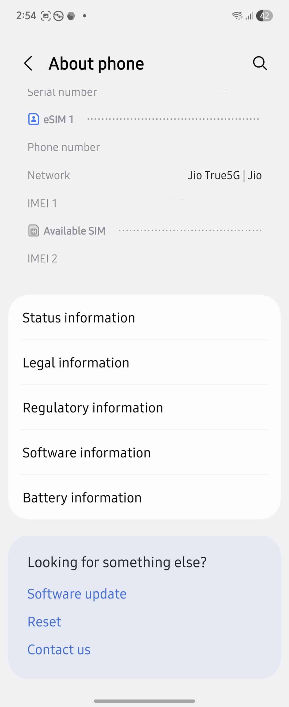Viewport: 289px width, 707px height.
Task: Tap the bottom navigation gesture handle
Action: pyautogui.click(x=144, y=701)
